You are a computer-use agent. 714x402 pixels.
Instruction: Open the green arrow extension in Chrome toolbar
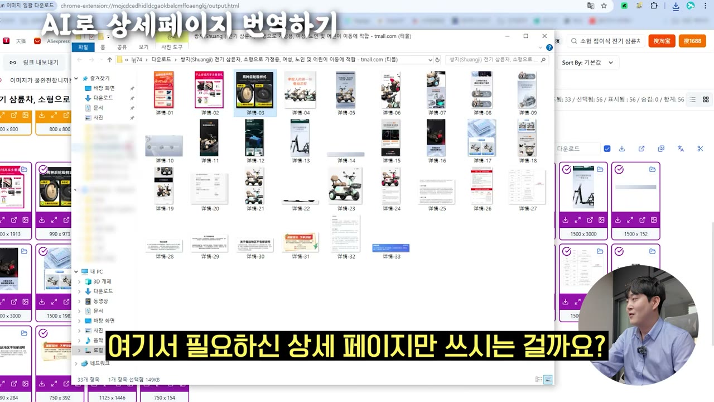[x=625, y=6]
